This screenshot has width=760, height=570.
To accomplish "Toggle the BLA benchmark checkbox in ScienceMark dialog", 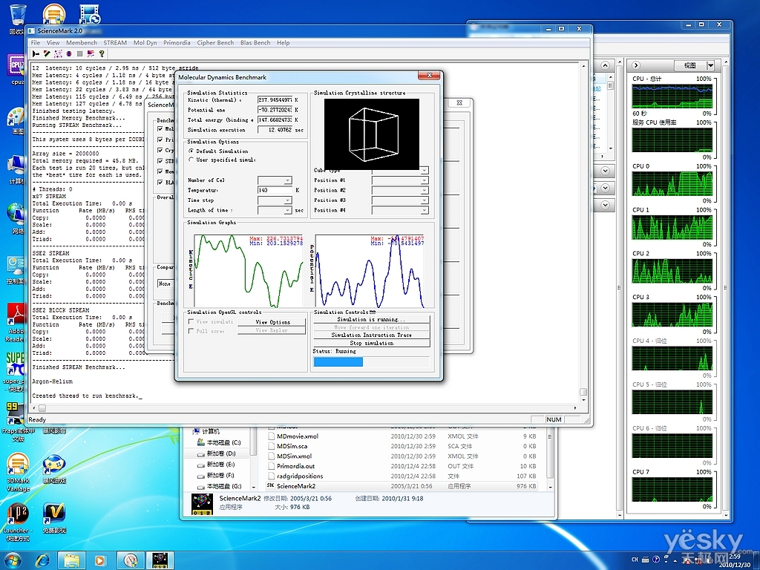I will pyautogui.click(x=160, y=183).
